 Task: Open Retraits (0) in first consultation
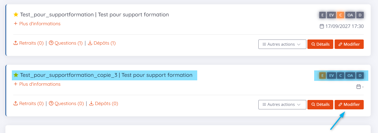(x=29, y=43)
